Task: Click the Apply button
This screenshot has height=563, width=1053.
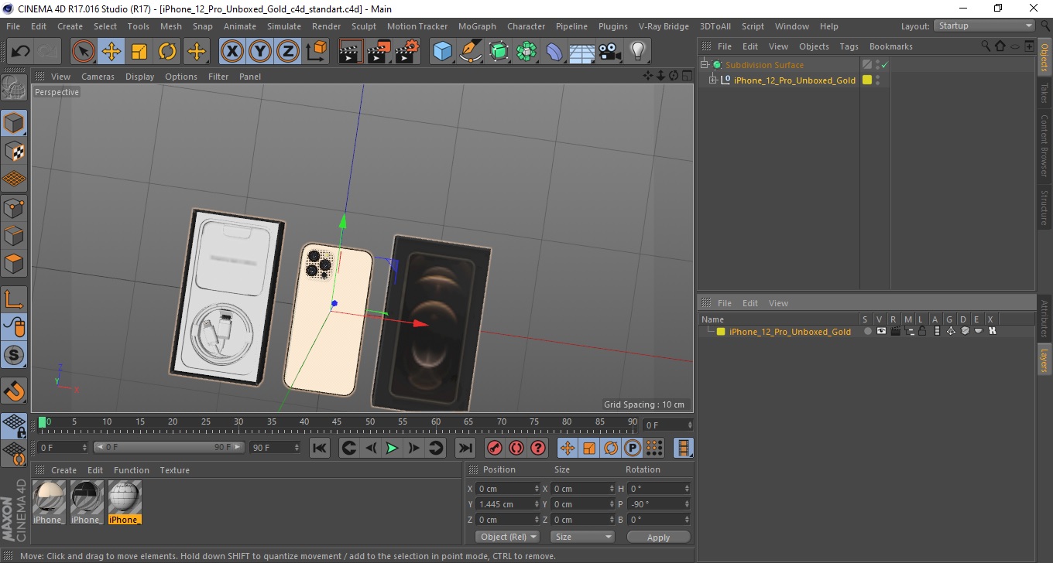Action: tap(658, 537)
